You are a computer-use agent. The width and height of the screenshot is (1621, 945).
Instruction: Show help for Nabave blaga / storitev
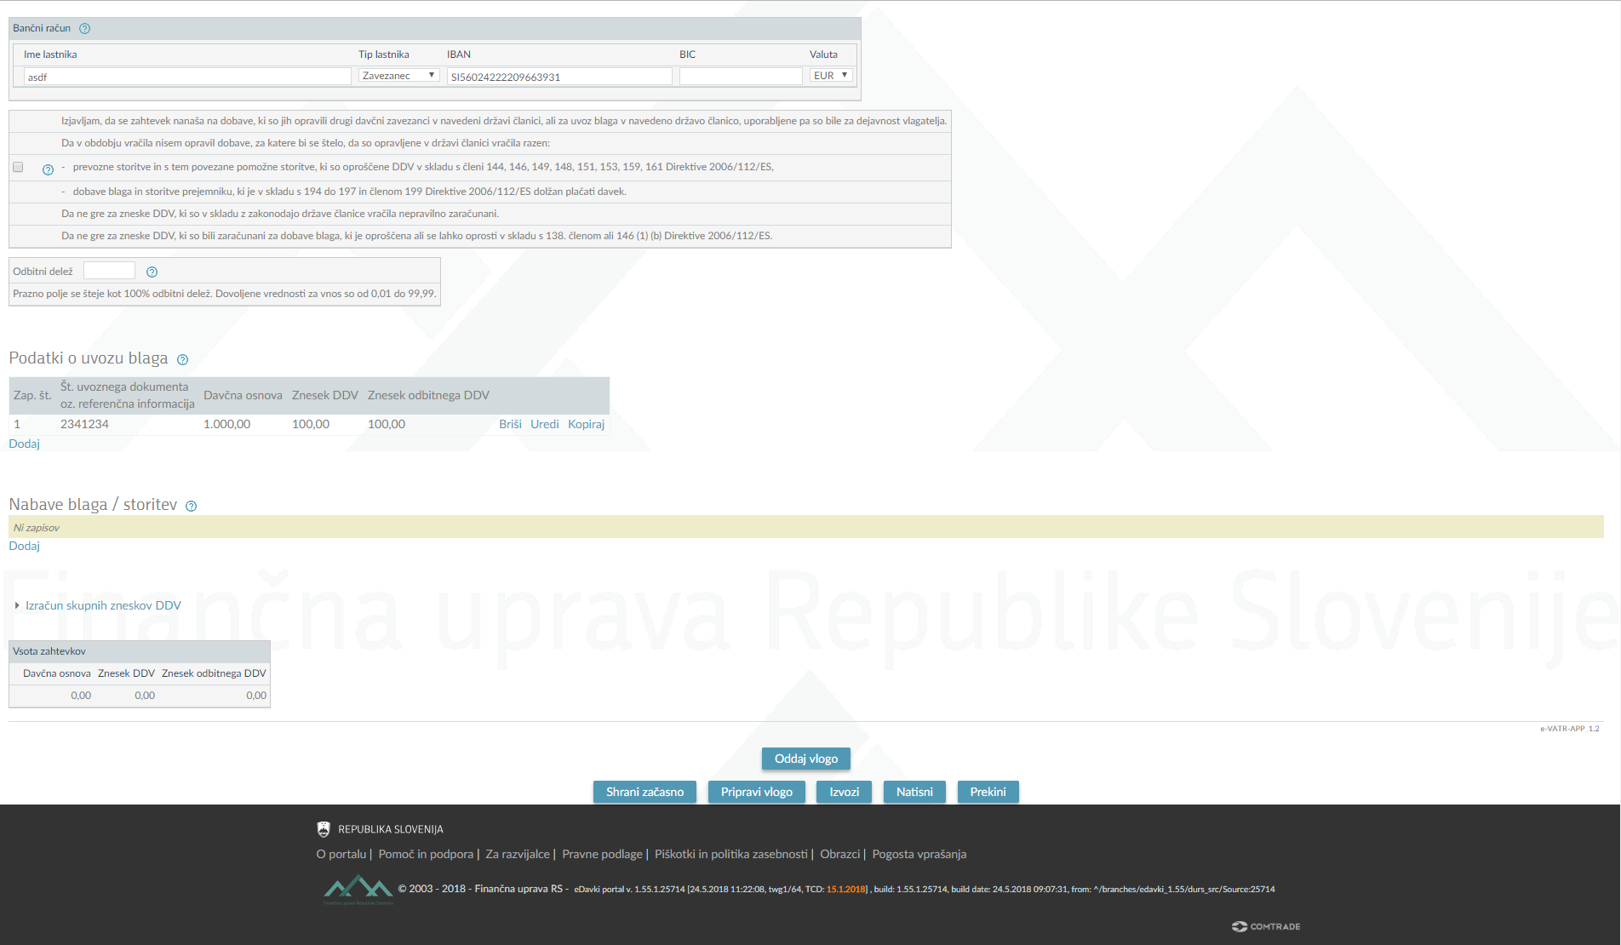point(191,507)
